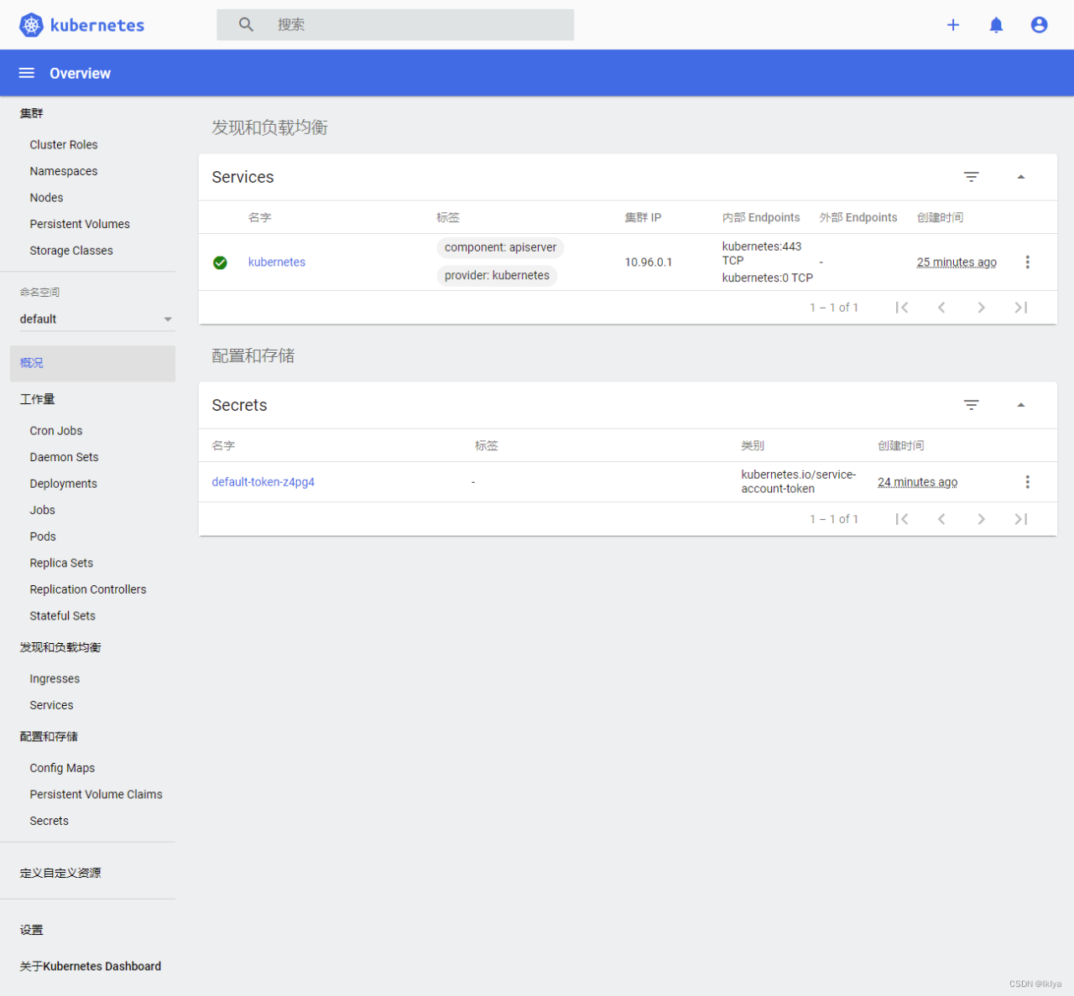
Task: Open Pods from the sidebar
Action: (43, 537)
